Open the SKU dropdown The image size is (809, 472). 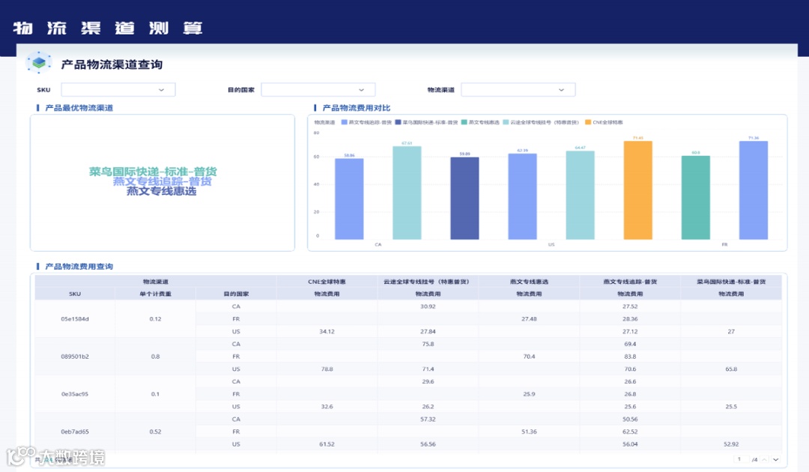point(118,90)
